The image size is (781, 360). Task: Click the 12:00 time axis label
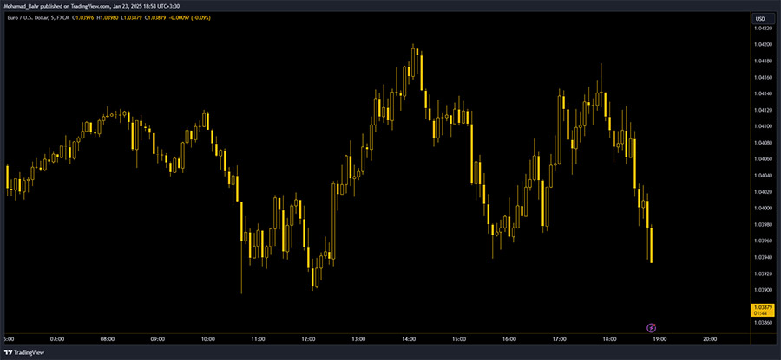pyautogui.click(x=308, y=339)
